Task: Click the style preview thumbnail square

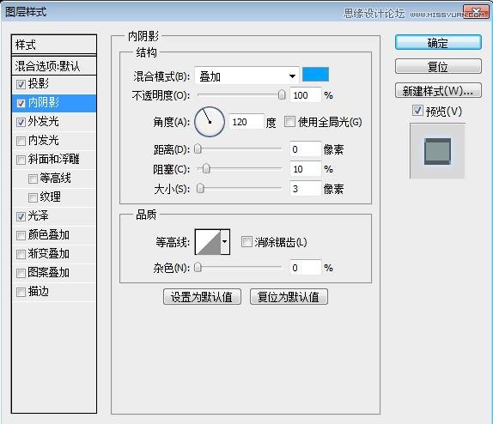Action: pos(437,151)
